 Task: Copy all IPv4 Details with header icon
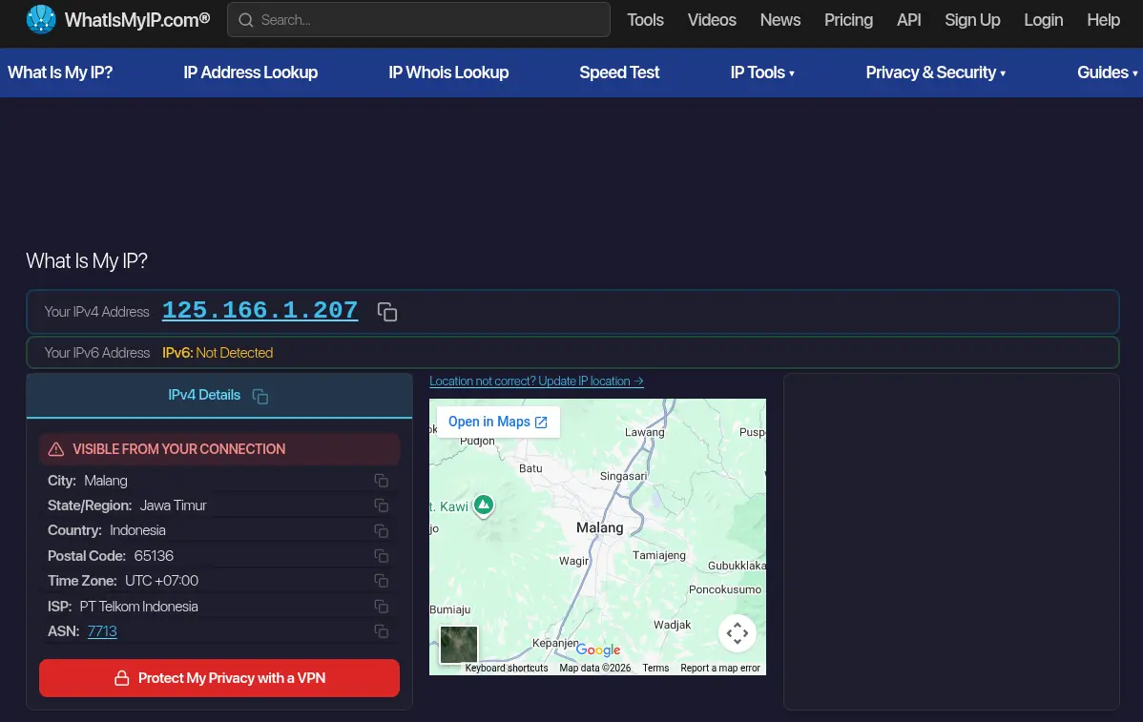click(260, 396)
